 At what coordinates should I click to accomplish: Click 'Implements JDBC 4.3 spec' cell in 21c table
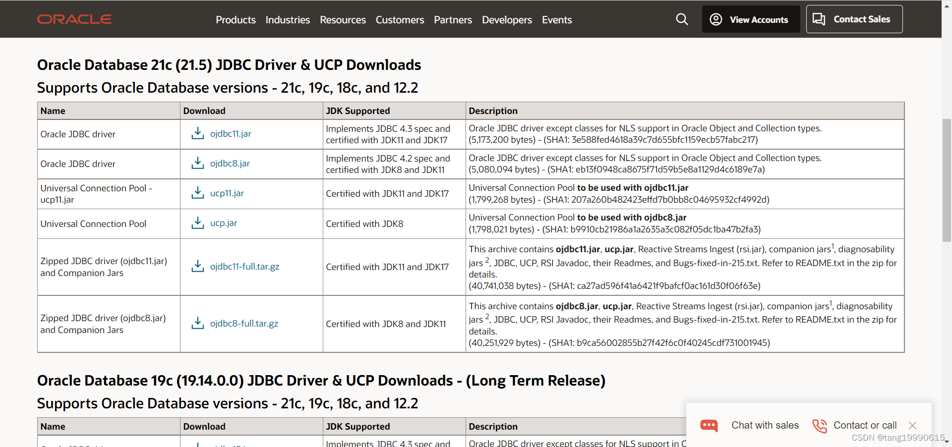click(x=394, y=134)
